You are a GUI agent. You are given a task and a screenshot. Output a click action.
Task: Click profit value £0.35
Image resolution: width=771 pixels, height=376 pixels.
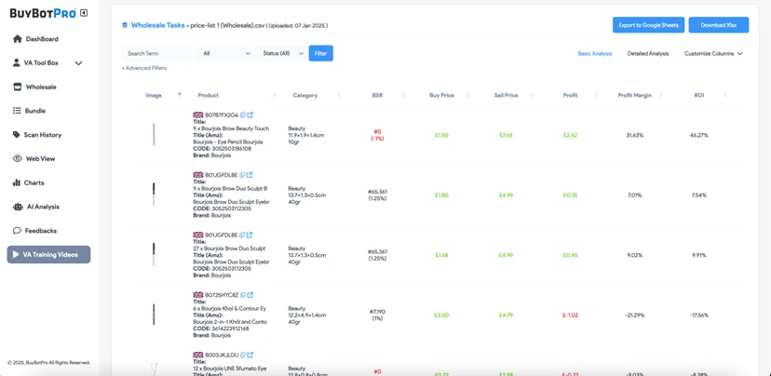(x=571, y=195)
